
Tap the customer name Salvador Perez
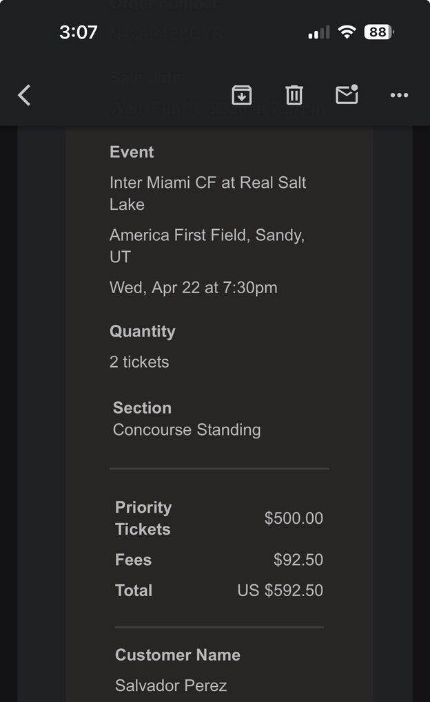pos(171,685)
